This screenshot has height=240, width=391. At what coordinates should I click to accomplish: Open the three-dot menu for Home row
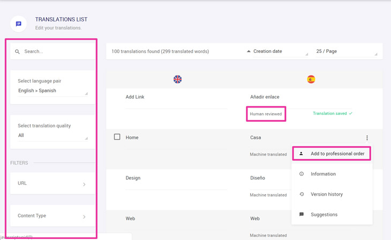pyautogui.click(x=367, y=138)
